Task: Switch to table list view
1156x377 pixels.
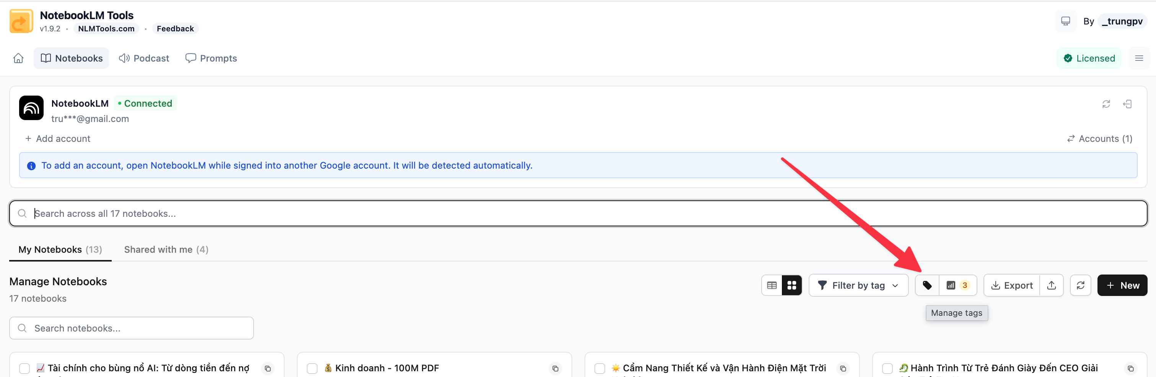Action: click(x=772, y=286)
